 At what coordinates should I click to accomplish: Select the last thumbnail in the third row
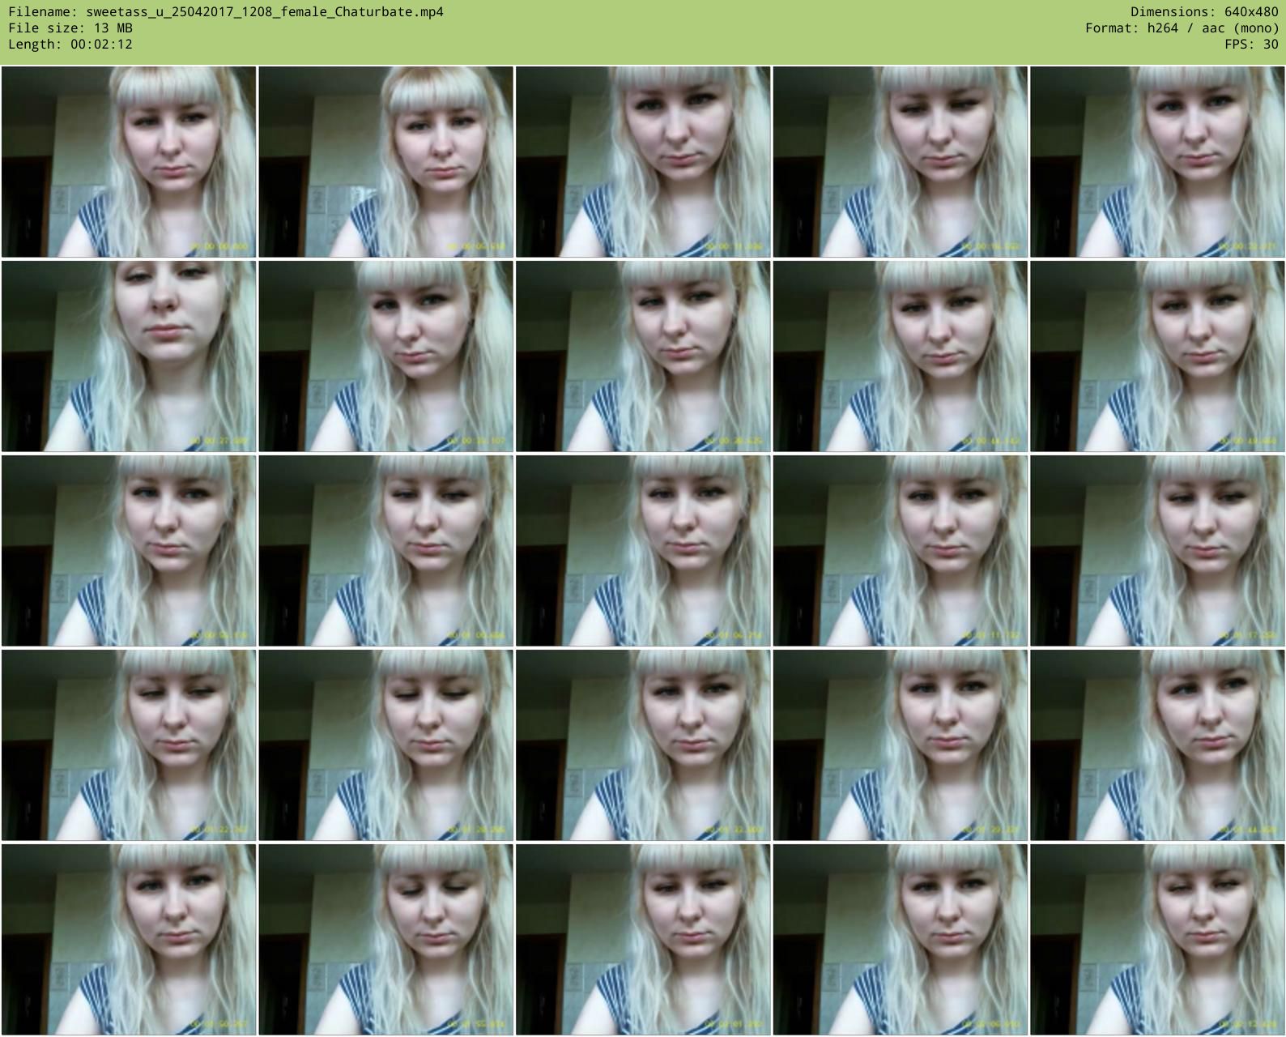point(1157,551)
